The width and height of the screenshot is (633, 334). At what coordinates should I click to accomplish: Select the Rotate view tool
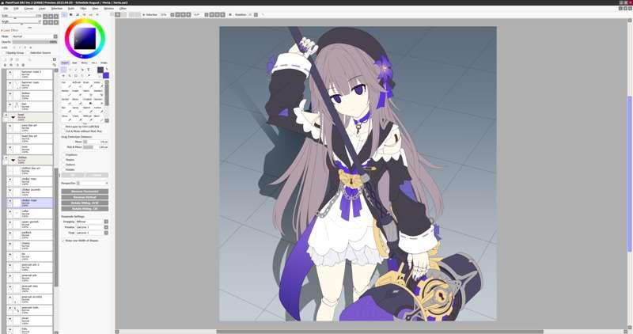(x=76, y=75)
